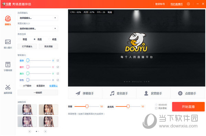Image resolution: width=206 pixels, height=136 pixels.
Task: Expand the 选择摄像头 camera dropdown
Action: click(x=38, y=18)
